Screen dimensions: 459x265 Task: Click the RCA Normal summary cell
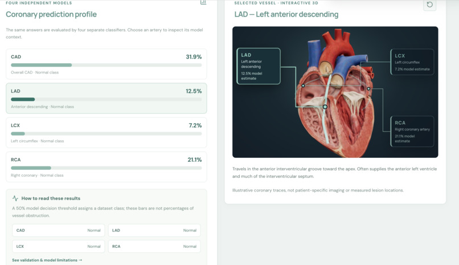[154, 247]
